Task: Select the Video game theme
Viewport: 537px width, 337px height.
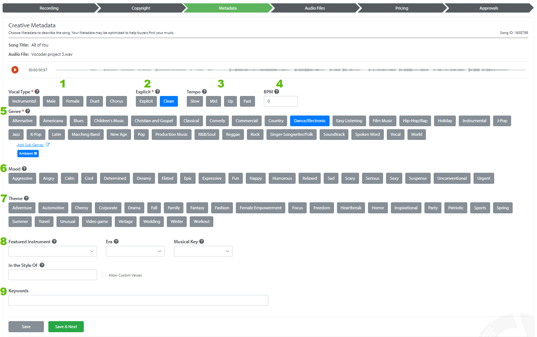Action: point(97,221)
